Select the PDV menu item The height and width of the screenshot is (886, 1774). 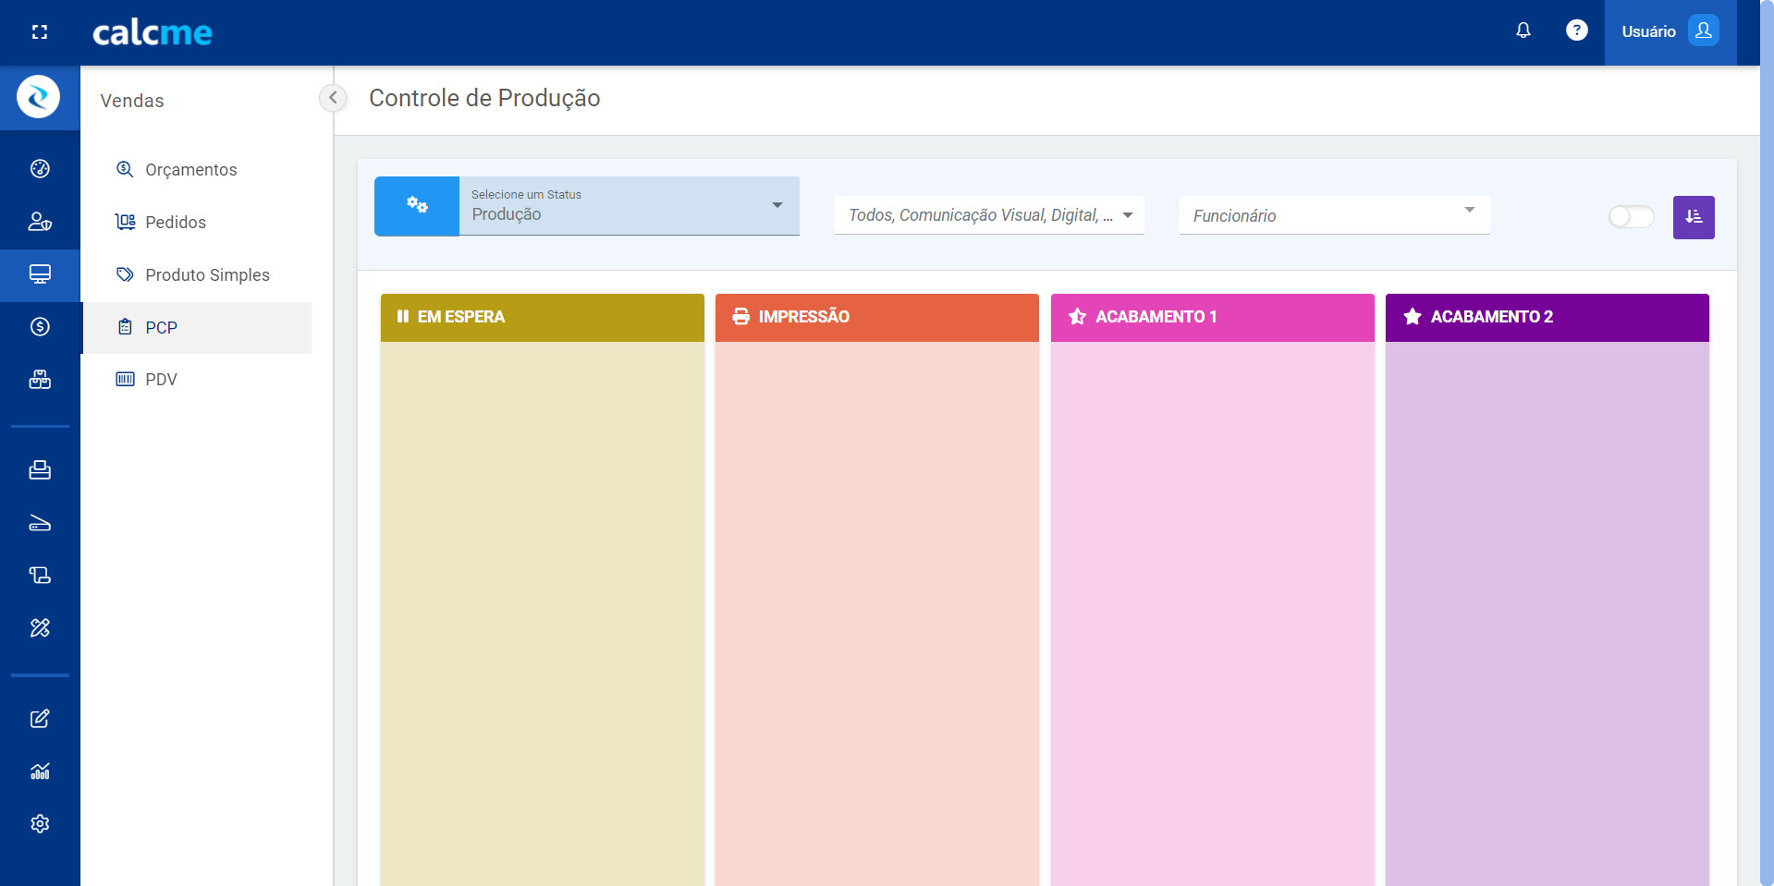161,380
